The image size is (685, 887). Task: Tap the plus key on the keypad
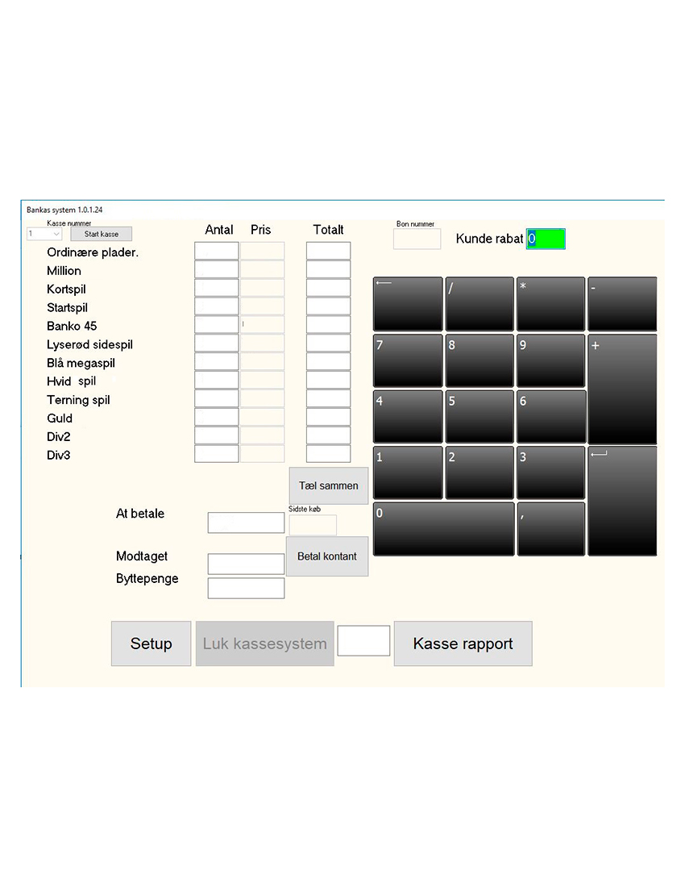[x=621, y=389]
